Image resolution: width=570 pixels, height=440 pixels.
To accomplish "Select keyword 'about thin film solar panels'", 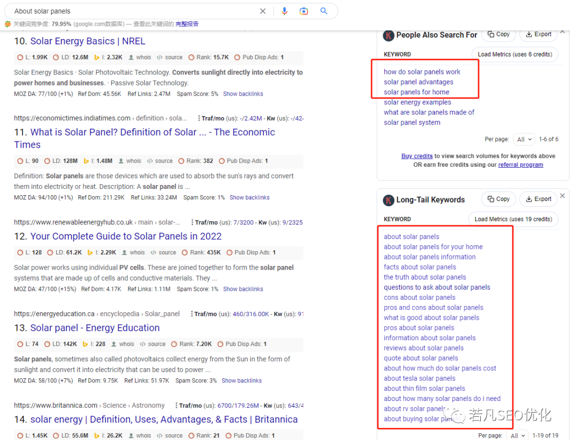I will click(x=424, y=389).
